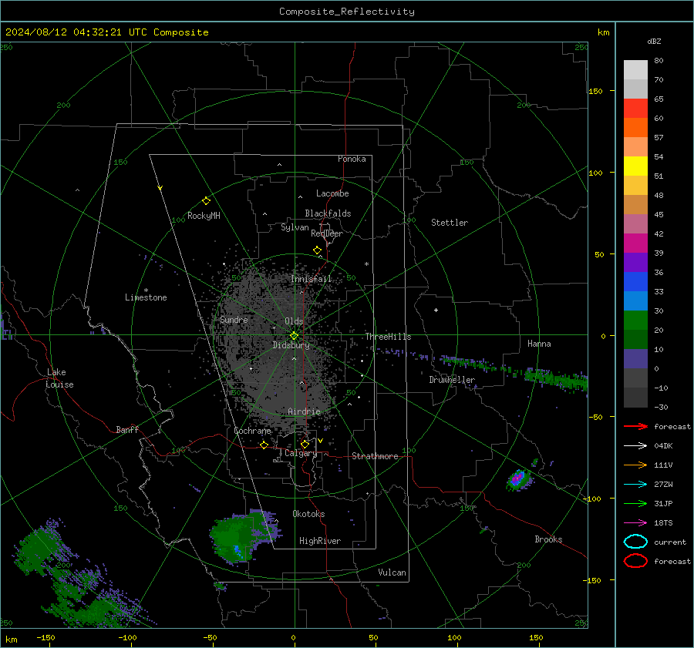Click the Ponoka city label
This screenshot has width=694, height=648.
click(x=352, y=159)
